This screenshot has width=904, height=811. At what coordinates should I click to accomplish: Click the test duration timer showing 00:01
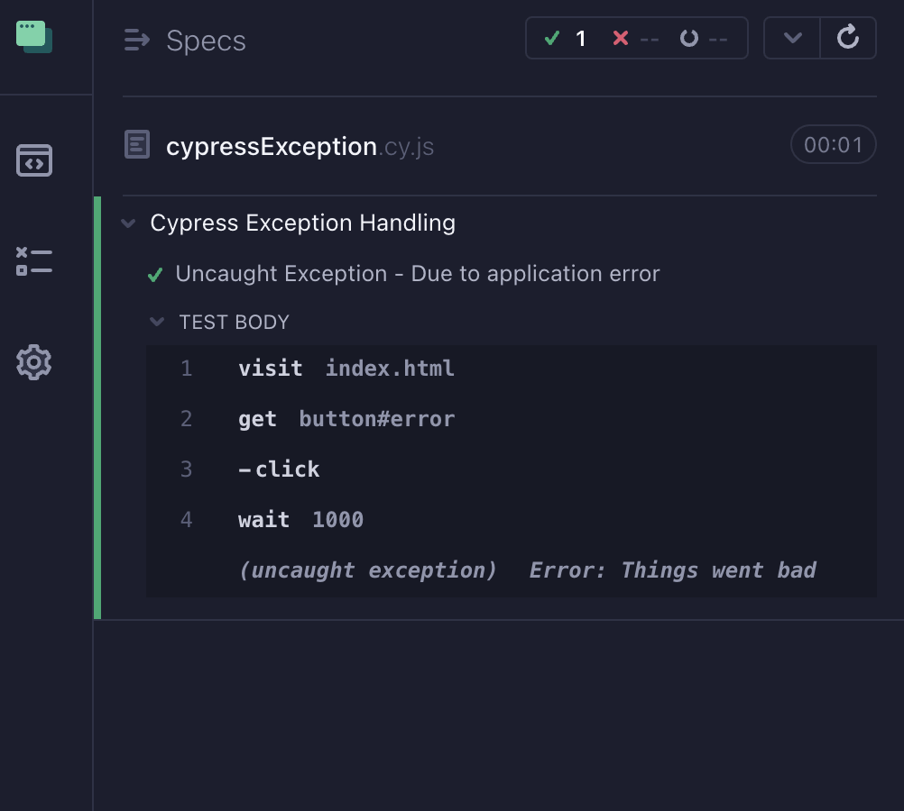tap(833, 144)
